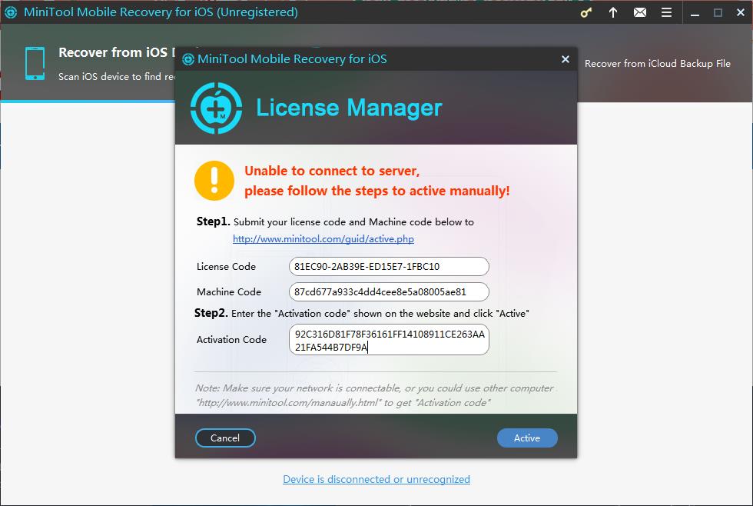The height and width of the screenshot is (506, 753).
Task: Maximize the main MiniTool window
Action: [x=718, y=13]
